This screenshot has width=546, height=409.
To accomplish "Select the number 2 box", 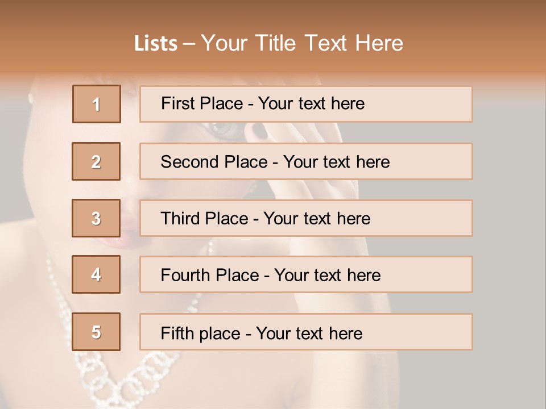I will click(x=96, y=161).
